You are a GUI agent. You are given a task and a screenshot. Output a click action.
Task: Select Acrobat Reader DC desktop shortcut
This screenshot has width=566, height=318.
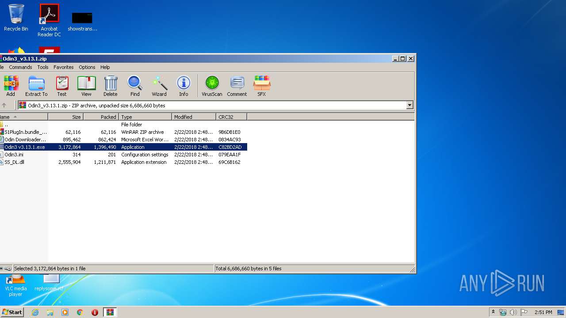coord(49,20)
